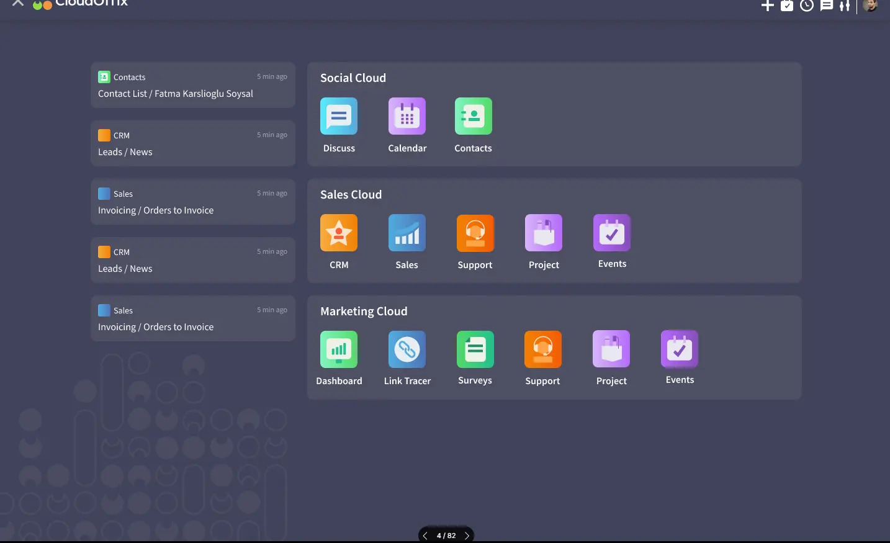This screenshot has width=890, height=543.
Task: Go to the previous page arrow
Action: point(425,536)
